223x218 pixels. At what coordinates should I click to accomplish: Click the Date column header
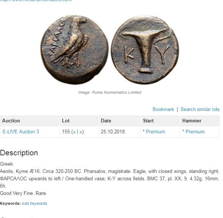tap(119, 121)
